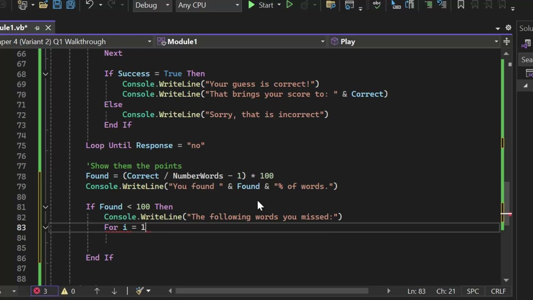The width and height of the screenshot is (533, 300).
Task: Open the Start button dropdown arrow
Action: click(279, 5)
